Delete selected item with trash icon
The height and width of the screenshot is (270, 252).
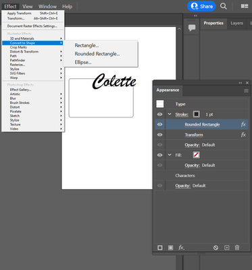(237, 248)
